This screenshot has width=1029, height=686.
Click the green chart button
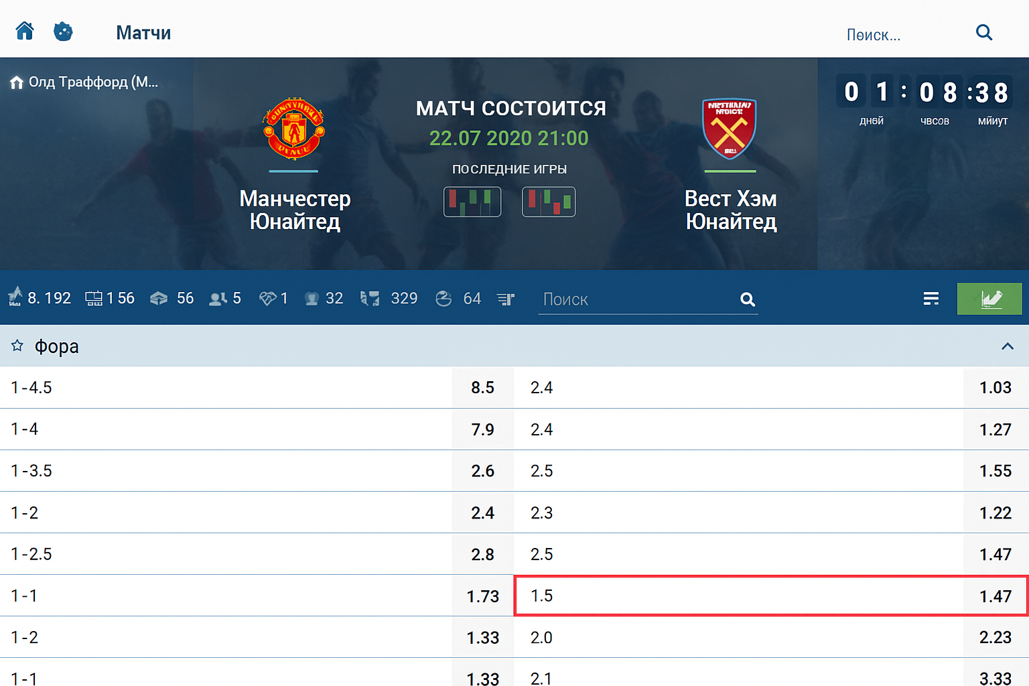coord(989,299)
